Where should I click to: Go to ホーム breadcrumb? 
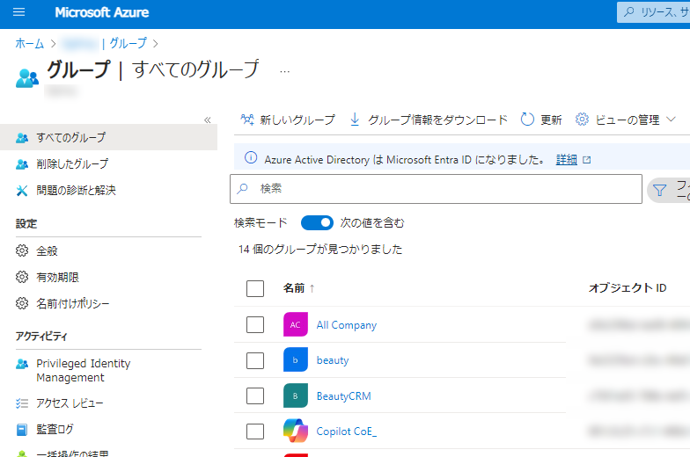[x=30, y=44]
